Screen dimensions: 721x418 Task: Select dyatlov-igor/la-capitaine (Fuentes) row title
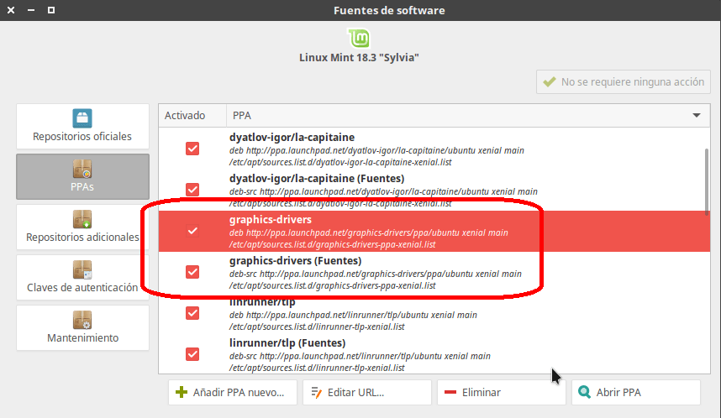coord(317,178)
